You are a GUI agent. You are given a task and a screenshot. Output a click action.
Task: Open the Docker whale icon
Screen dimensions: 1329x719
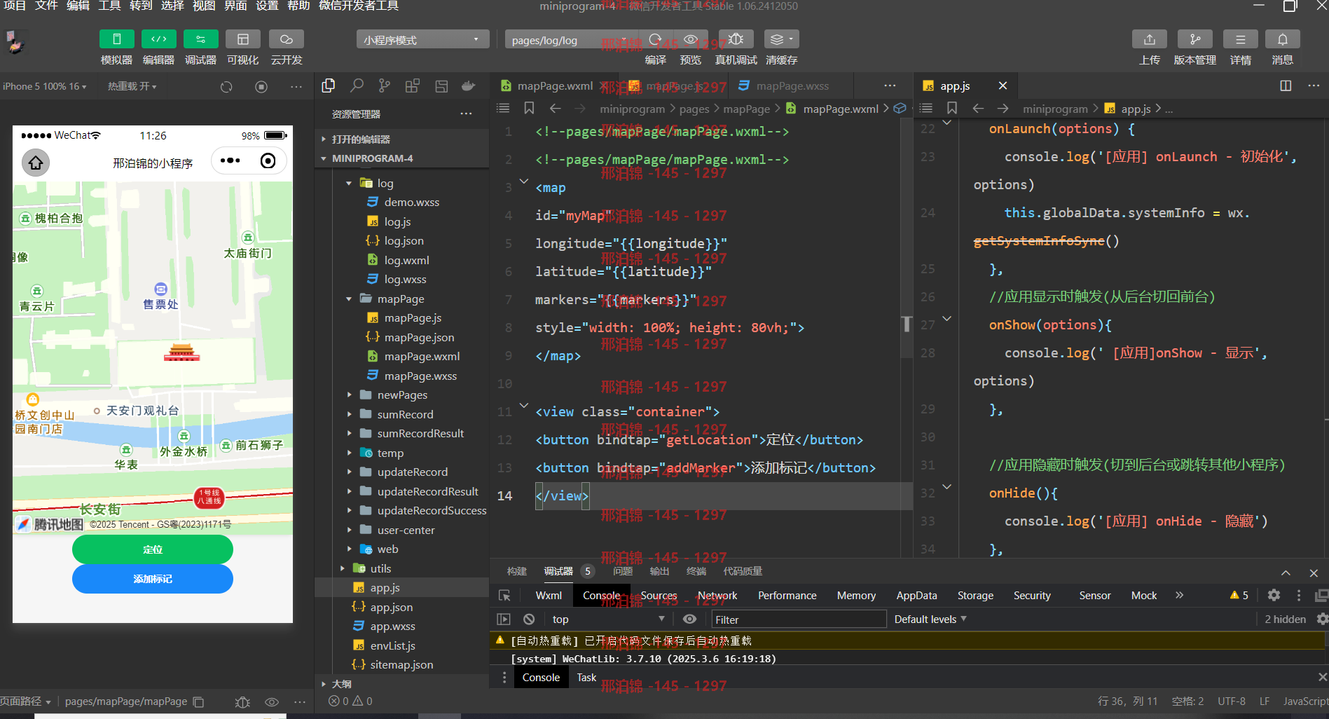[469, 86]
